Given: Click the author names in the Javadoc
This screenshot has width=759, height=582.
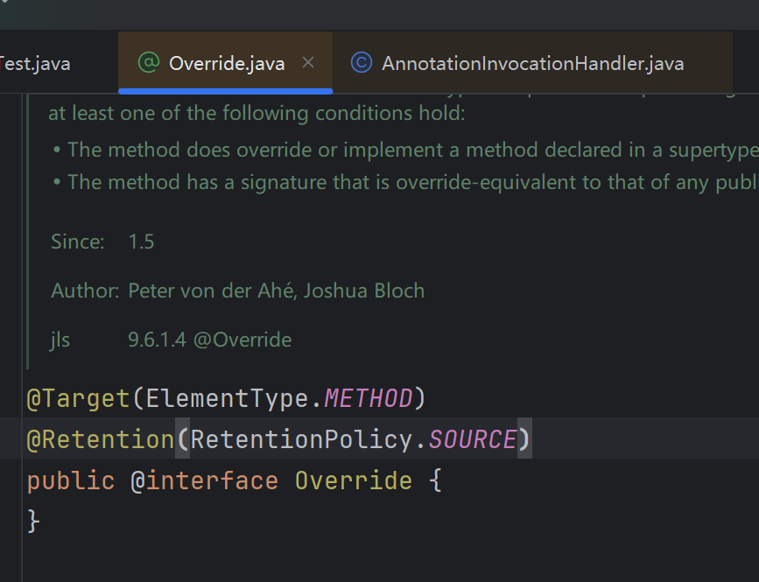Looking at the screenshot, I should (x=276, y=291).
